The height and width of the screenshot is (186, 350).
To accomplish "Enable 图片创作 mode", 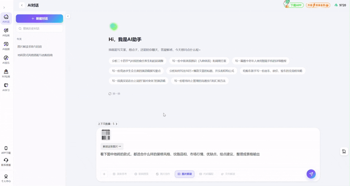I will point(163,174).
